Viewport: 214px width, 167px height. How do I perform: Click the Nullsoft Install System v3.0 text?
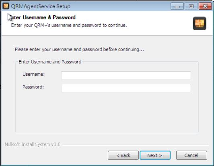(33, 144)
